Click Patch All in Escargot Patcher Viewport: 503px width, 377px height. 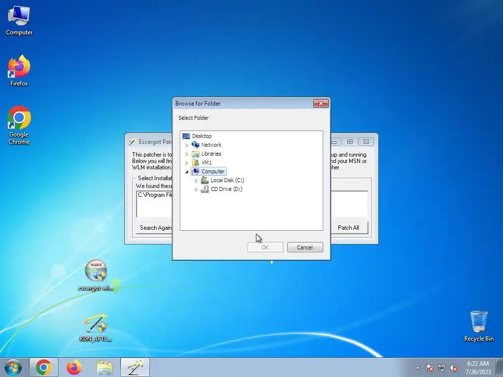point(348,228)
